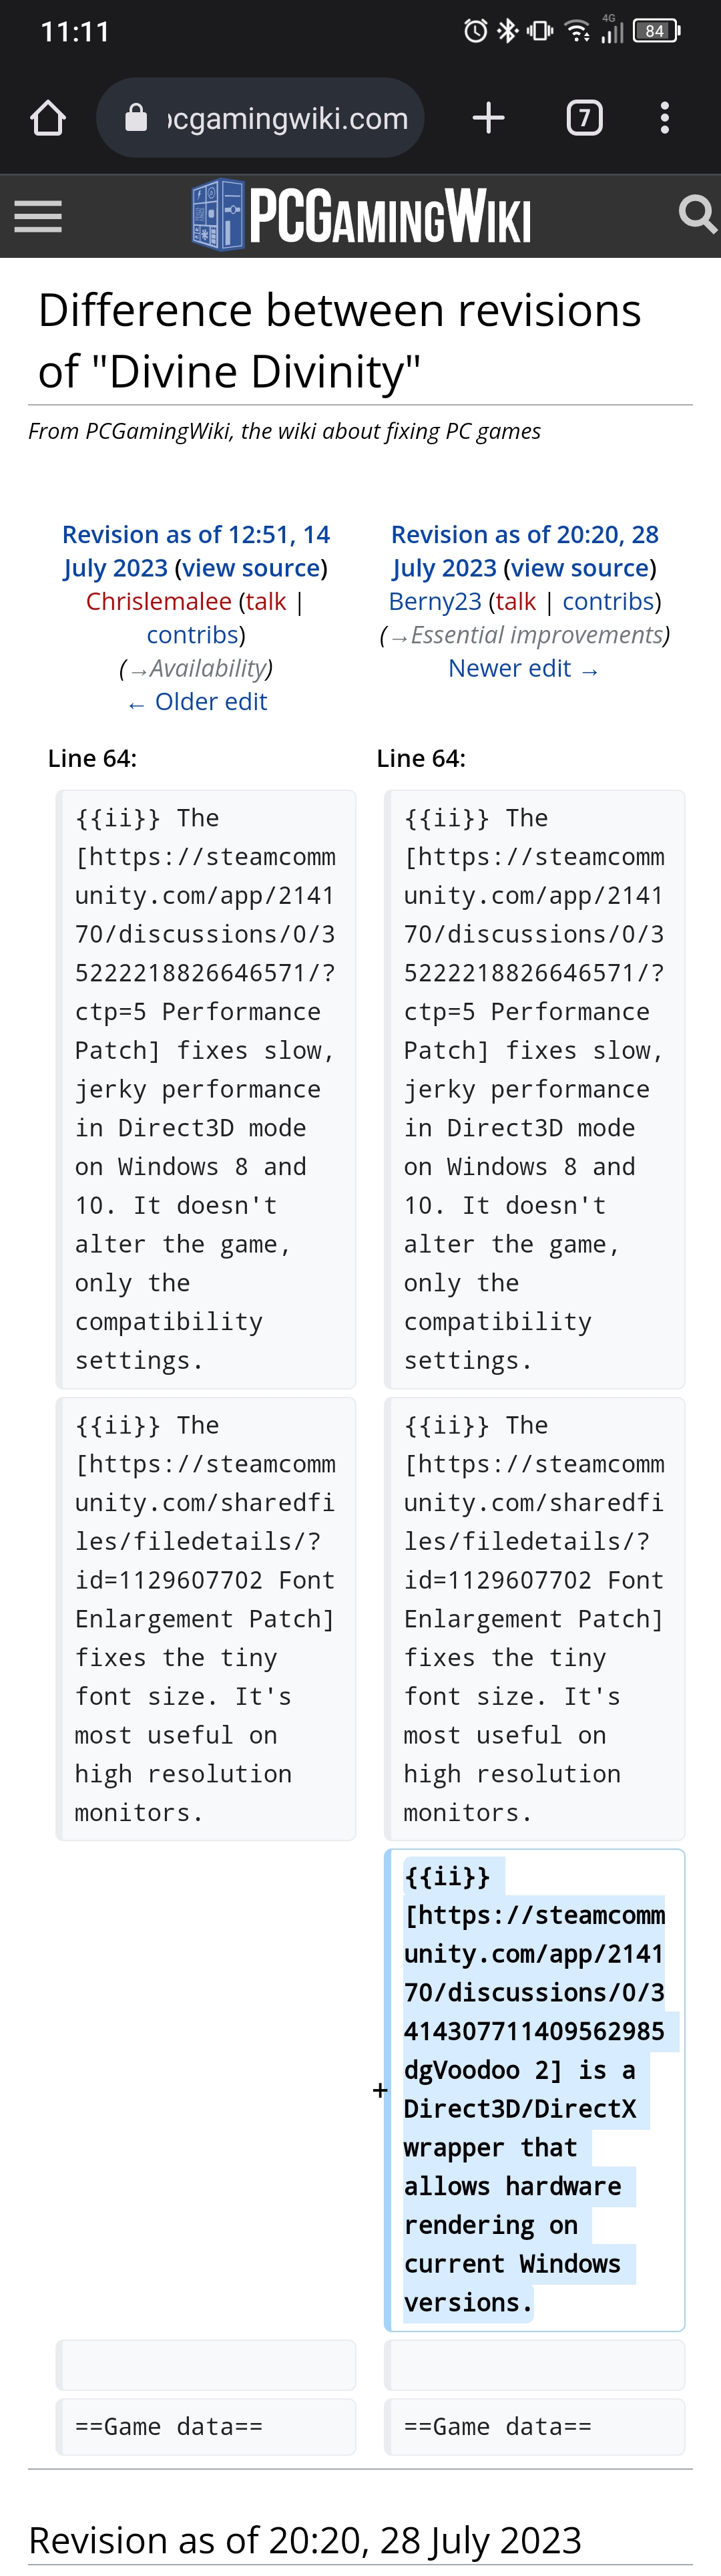Open Berny23 talk page

pos(515,601)
